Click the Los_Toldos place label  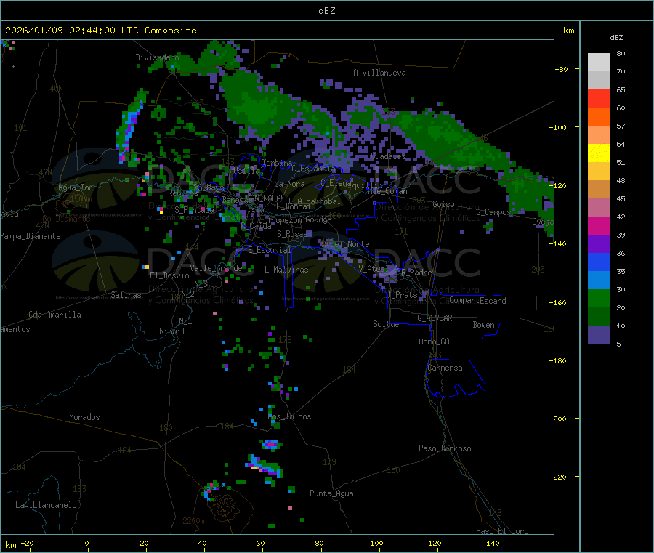(289, 416)
